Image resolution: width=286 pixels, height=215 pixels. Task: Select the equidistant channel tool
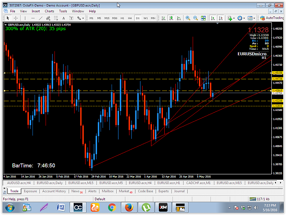click(48, 18)
